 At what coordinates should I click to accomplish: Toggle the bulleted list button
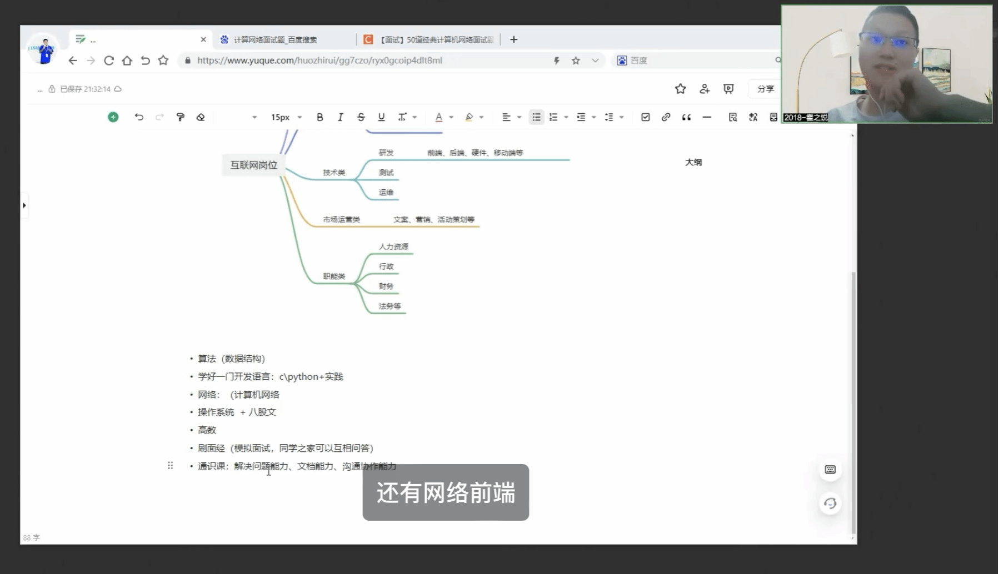pos(536,117)
